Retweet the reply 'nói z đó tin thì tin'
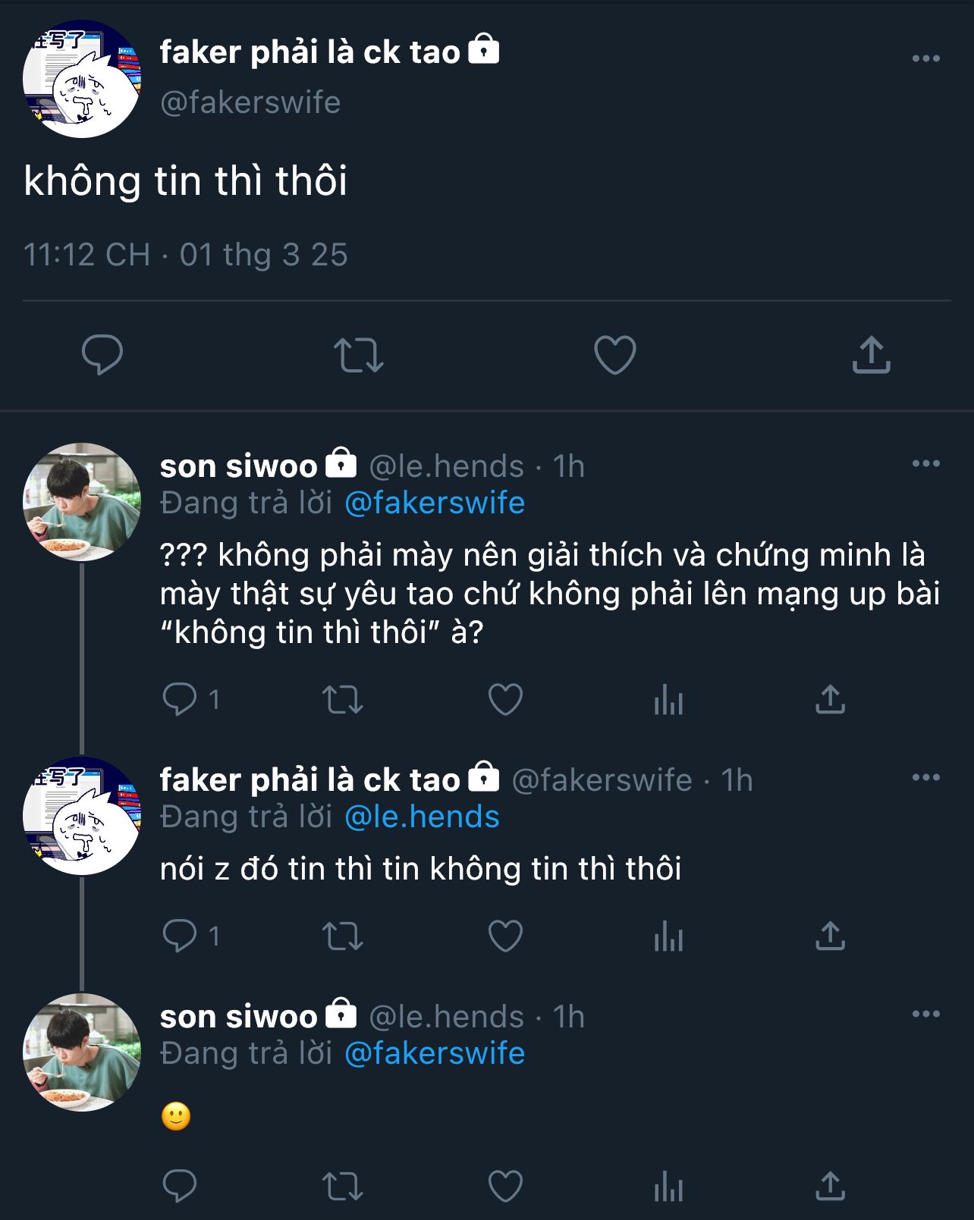The image size is (974, 1220). point(343,936)
